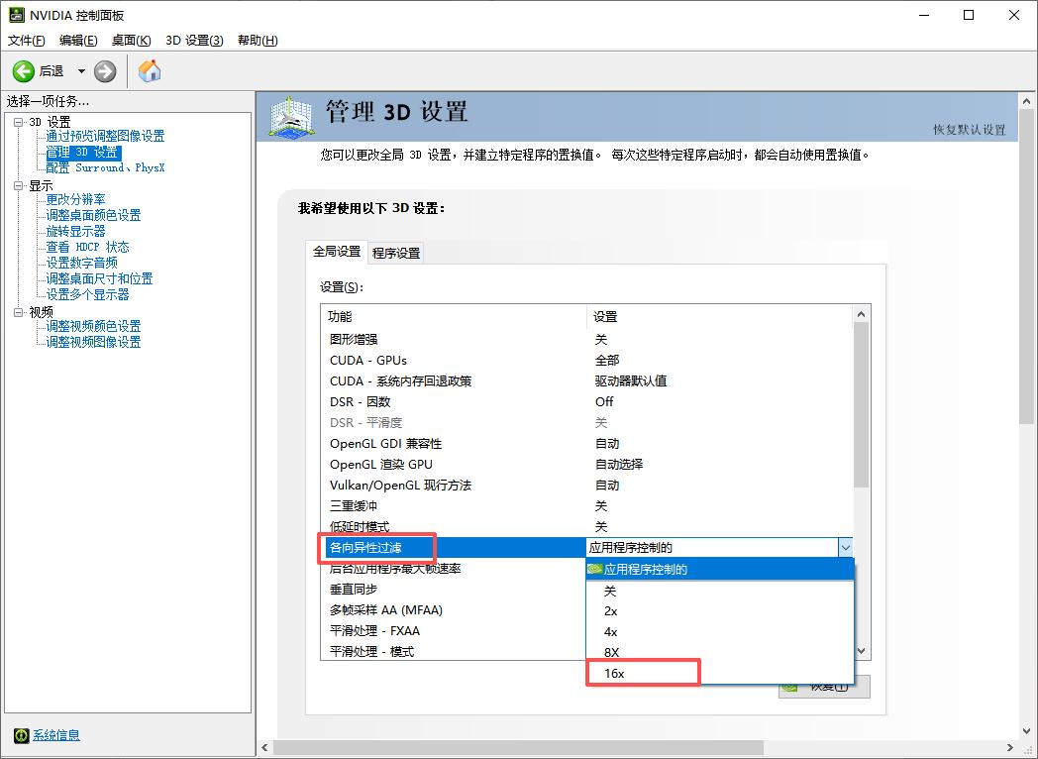1038x759 pixels.
Task: Choose 关 in anisotropic dropdown list
Action: [720, 591]
